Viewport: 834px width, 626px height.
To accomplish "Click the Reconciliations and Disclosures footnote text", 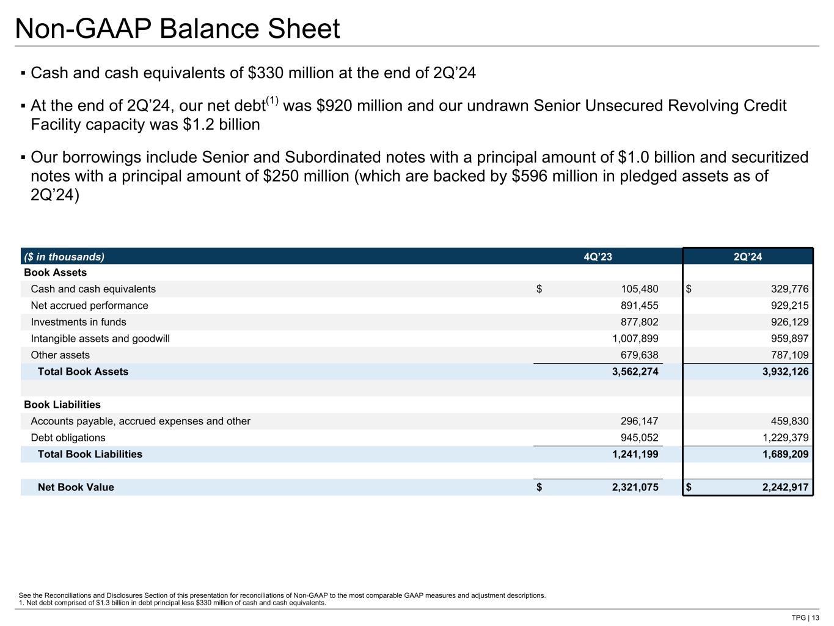I will [x=282, y=595].
